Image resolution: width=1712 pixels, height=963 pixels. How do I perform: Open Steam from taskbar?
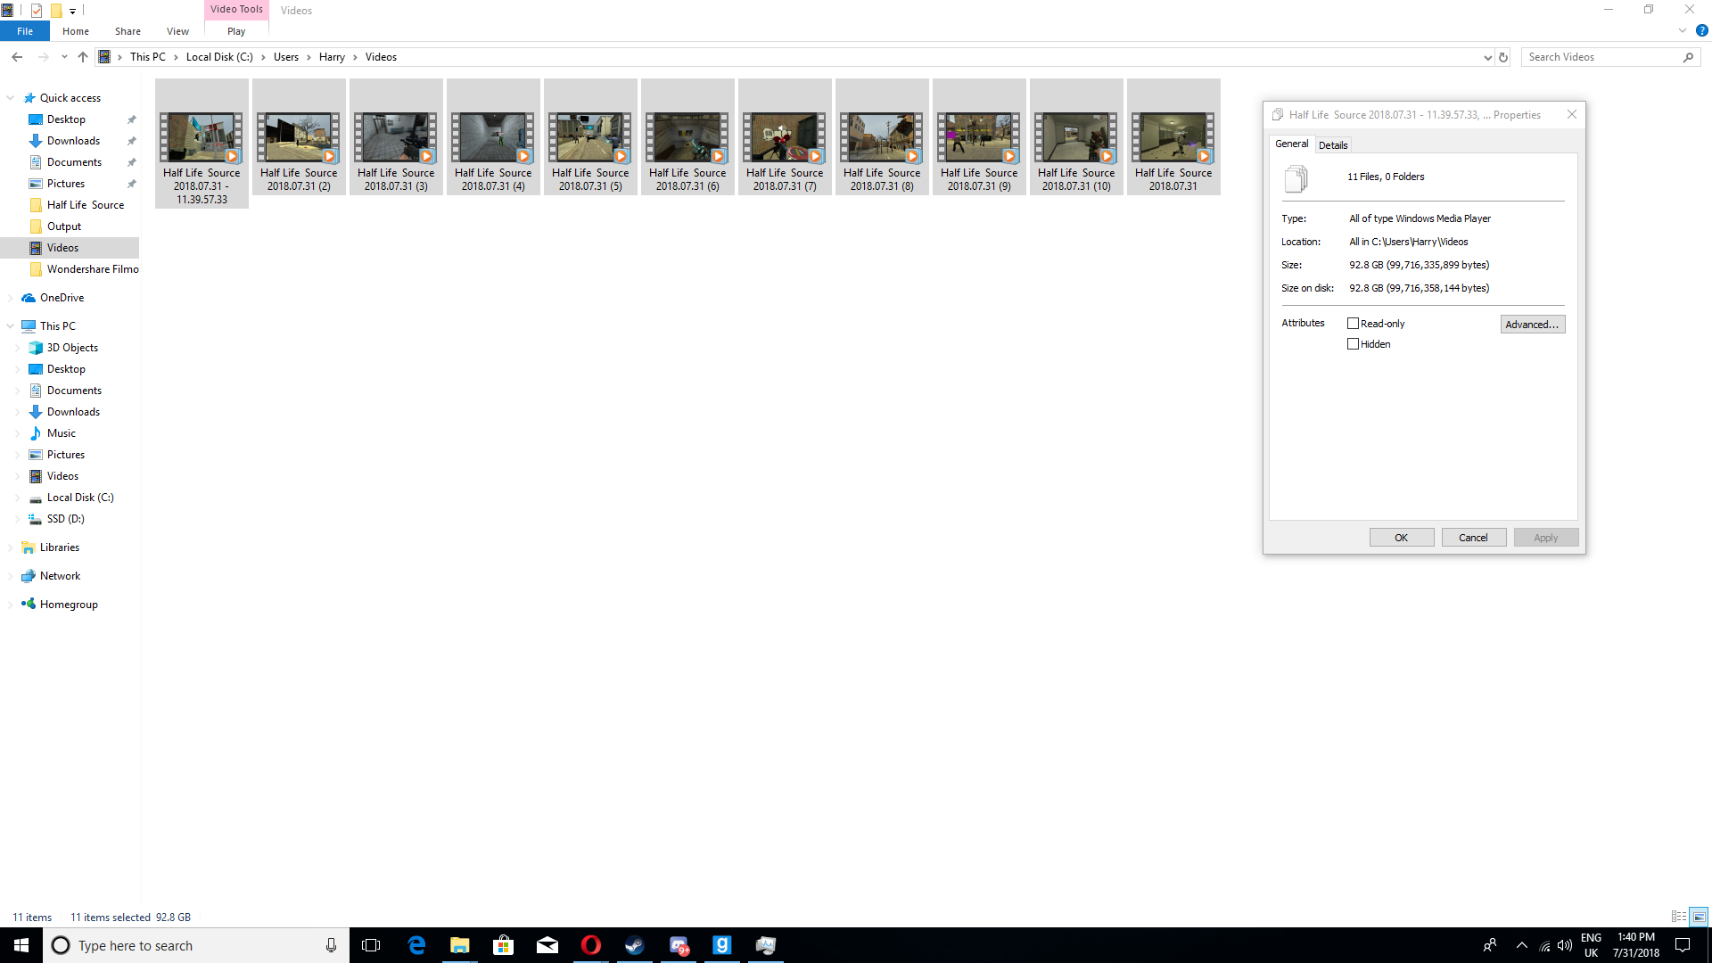coord(635,945)
